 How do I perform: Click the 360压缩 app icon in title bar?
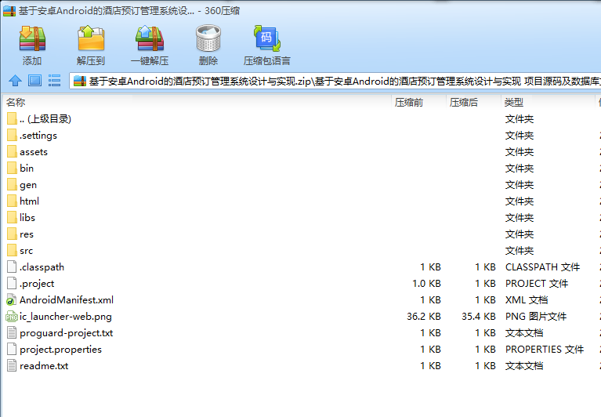click(x=9, y=11)
